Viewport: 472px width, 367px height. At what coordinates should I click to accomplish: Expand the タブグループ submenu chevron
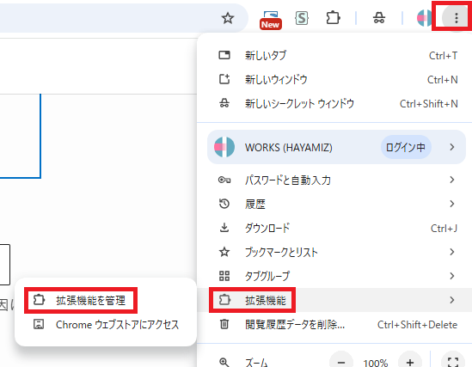click(x=452, y=276)
